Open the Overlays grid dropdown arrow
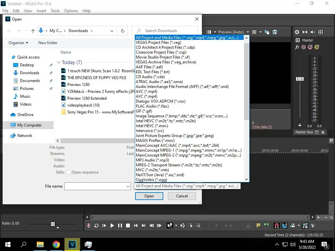Viewport: 335px width, 251px height. pyautogui.click(x=260, y=32)
